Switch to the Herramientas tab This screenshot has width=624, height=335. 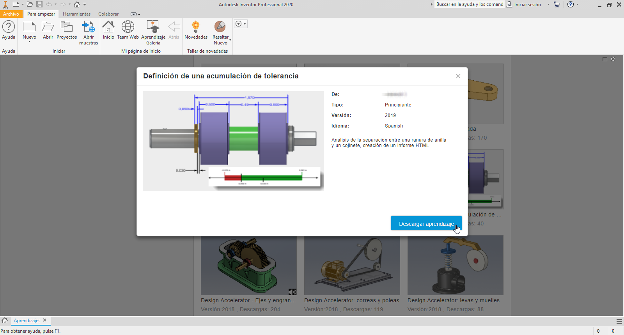point(76,14)
